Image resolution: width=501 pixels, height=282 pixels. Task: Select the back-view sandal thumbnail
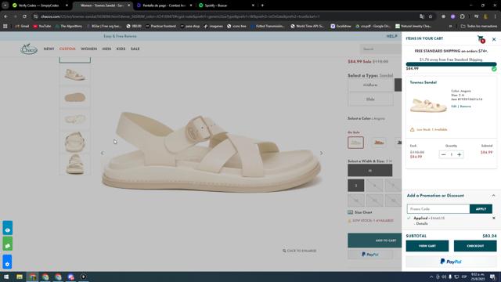coord(75,142)
